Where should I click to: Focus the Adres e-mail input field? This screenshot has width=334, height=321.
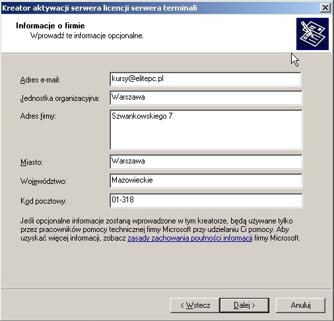click(x=205, y=79)
